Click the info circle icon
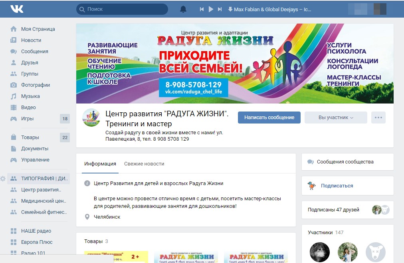Screen dimensions: 404x263 (87, 183)
